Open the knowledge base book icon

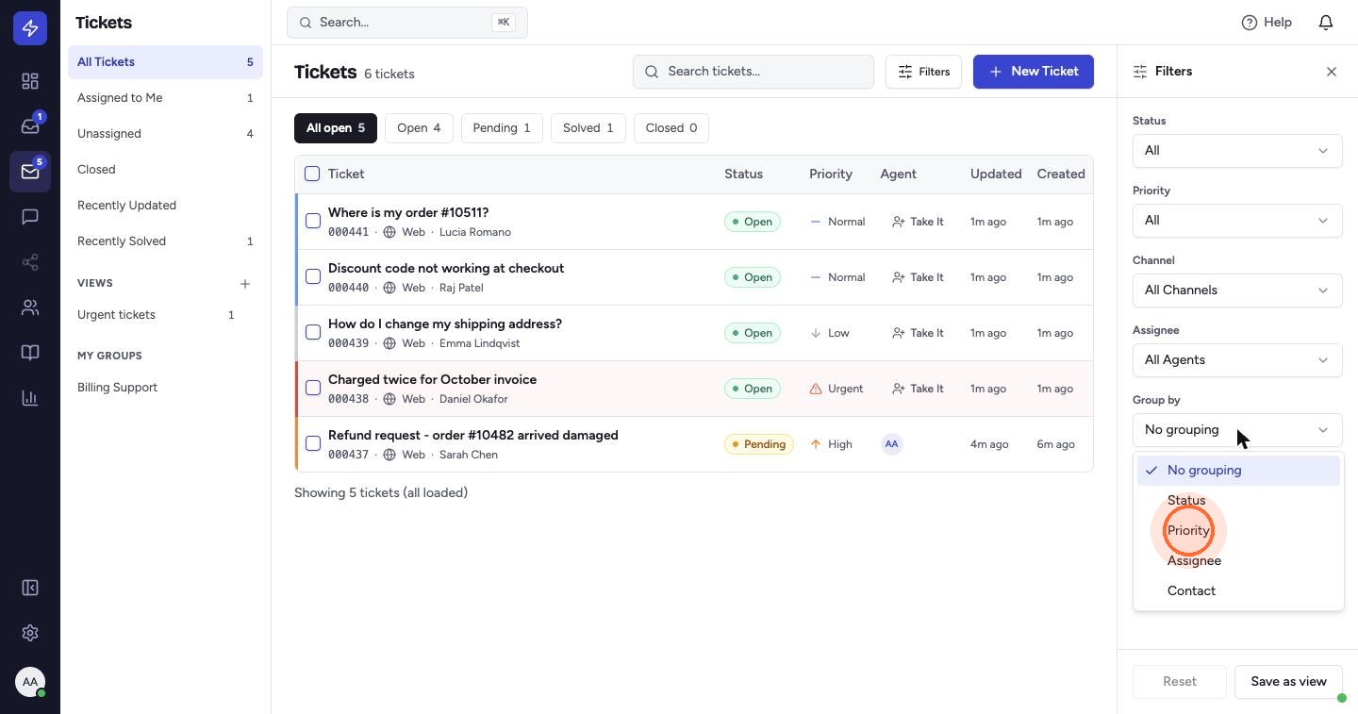30,353
